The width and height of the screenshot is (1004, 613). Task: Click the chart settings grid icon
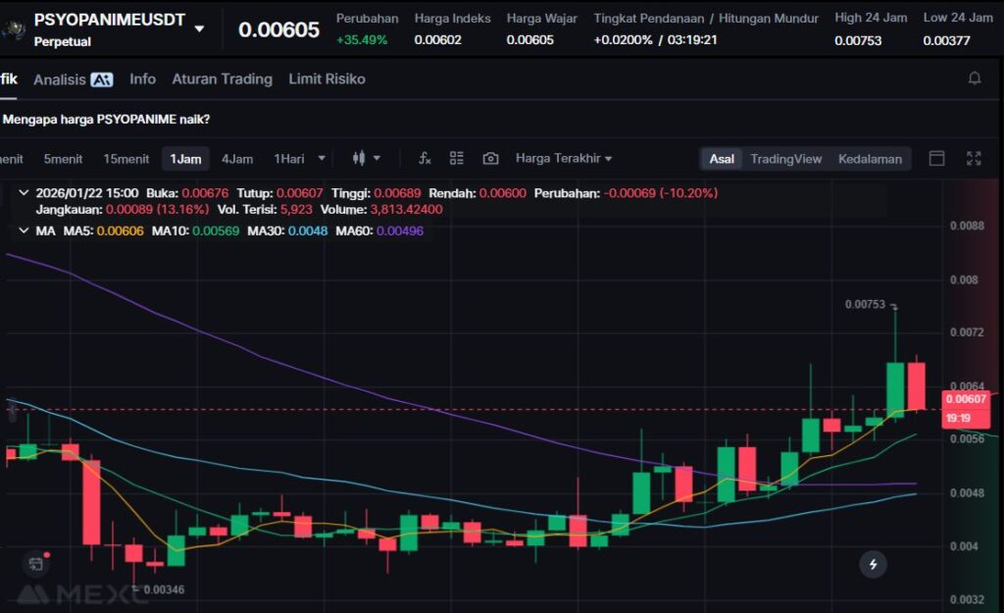point(457,159)
